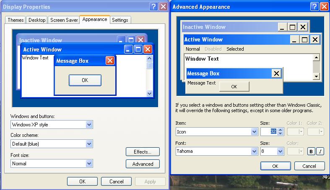Cancel the Advanced Appearance dialog
This screenshot has height=190, width=330.
click(x=309, y=166)
